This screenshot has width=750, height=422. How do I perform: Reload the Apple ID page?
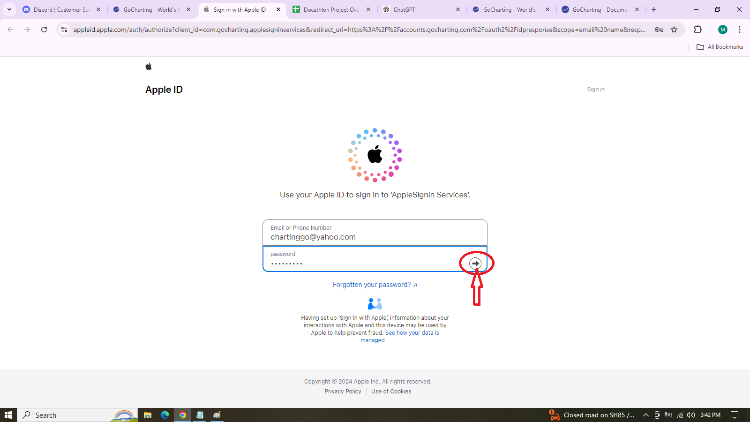click(44, 30)
